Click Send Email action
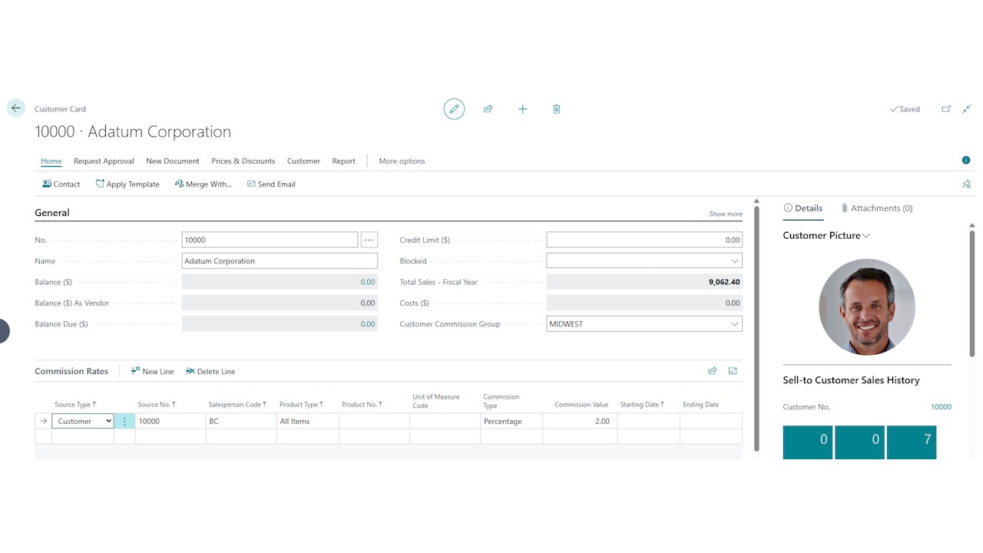 (x=271, y=184)
